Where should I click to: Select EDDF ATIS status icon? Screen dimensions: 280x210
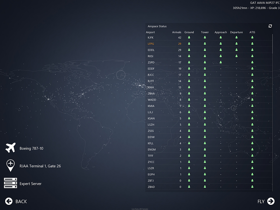pos(252,68)
